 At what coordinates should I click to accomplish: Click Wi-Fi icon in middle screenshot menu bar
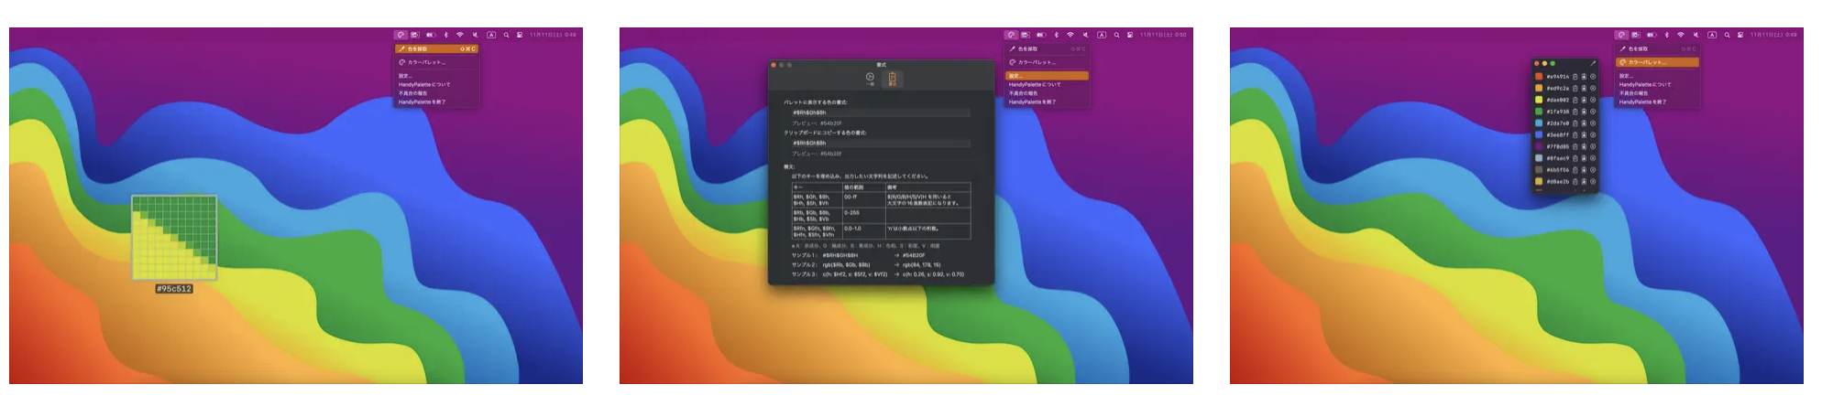pyautogui.click(x=1070, y=35)
